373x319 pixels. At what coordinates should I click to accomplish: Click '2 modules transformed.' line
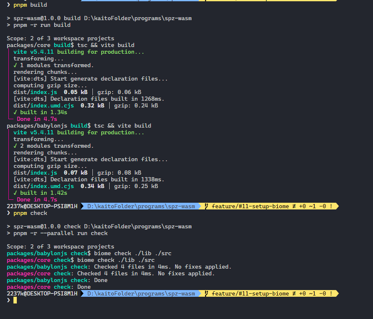[x=53, y=146]
